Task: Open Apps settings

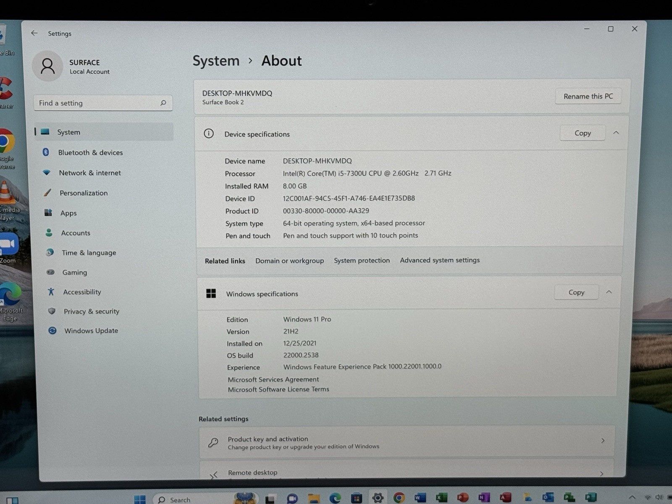Action: click(68, 213)
